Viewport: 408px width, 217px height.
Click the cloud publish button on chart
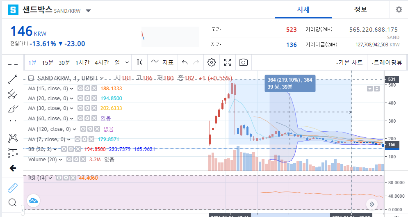[33, 200]
